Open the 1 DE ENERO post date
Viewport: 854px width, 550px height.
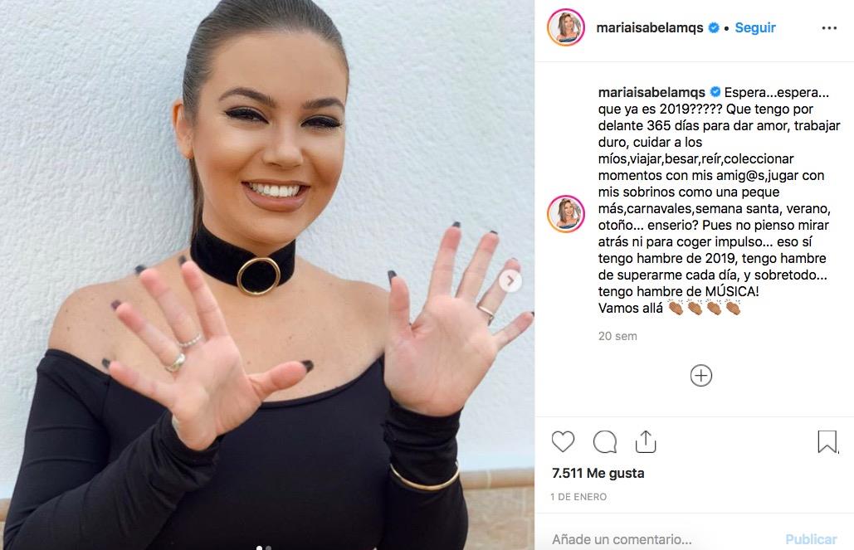pos(578,497)
